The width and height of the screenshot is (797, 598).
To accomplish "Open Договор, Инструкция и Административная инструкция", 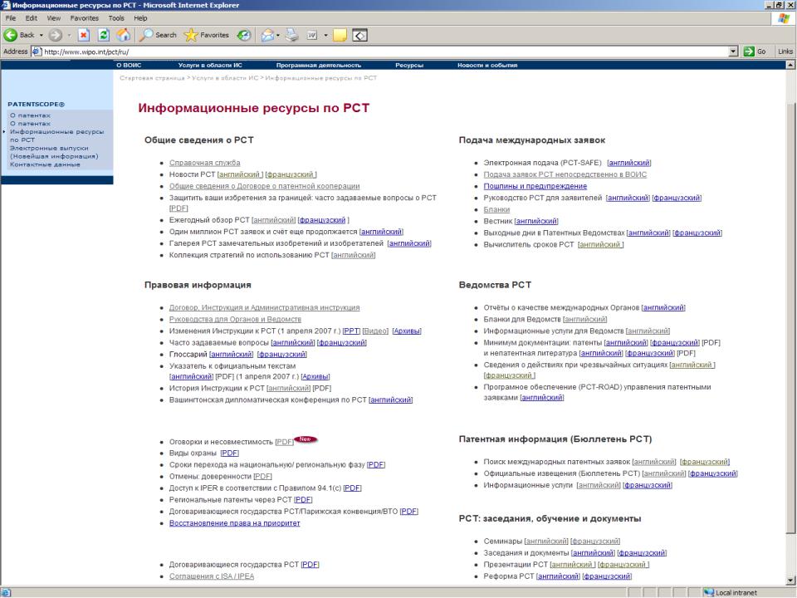I will pyautogui.click(x=264, y=307).
